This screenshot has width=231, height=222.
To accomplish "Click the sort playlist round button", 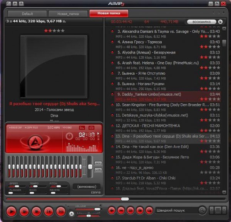I will pos(140,210).
